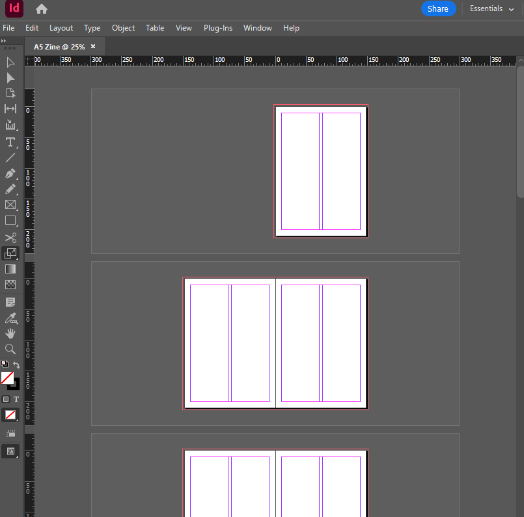
Task: Click the single first page of the zine
Action: click(321, 171)
